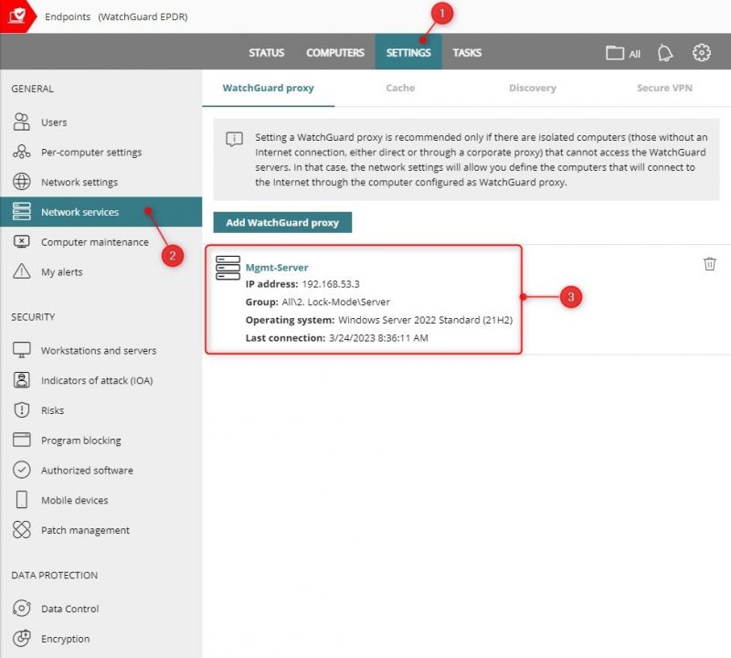The height and width of the screenshot is (658, 731).
Task: Switch to the COMPUTERS section
Action: point(334,53)
